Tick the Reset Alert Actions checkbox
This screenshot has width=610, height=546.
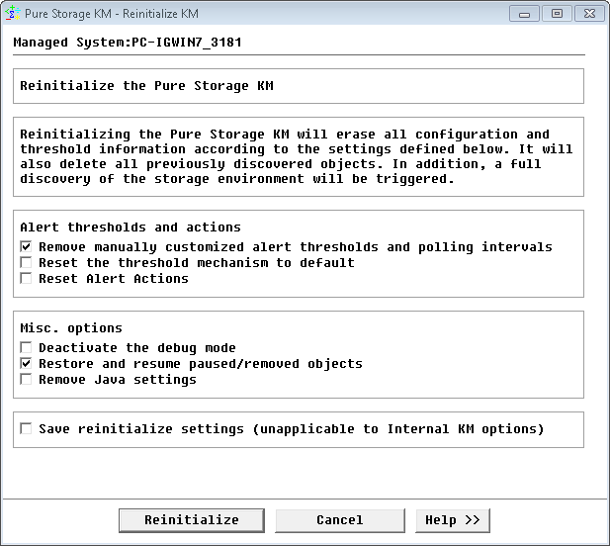[x=27, y=278]
